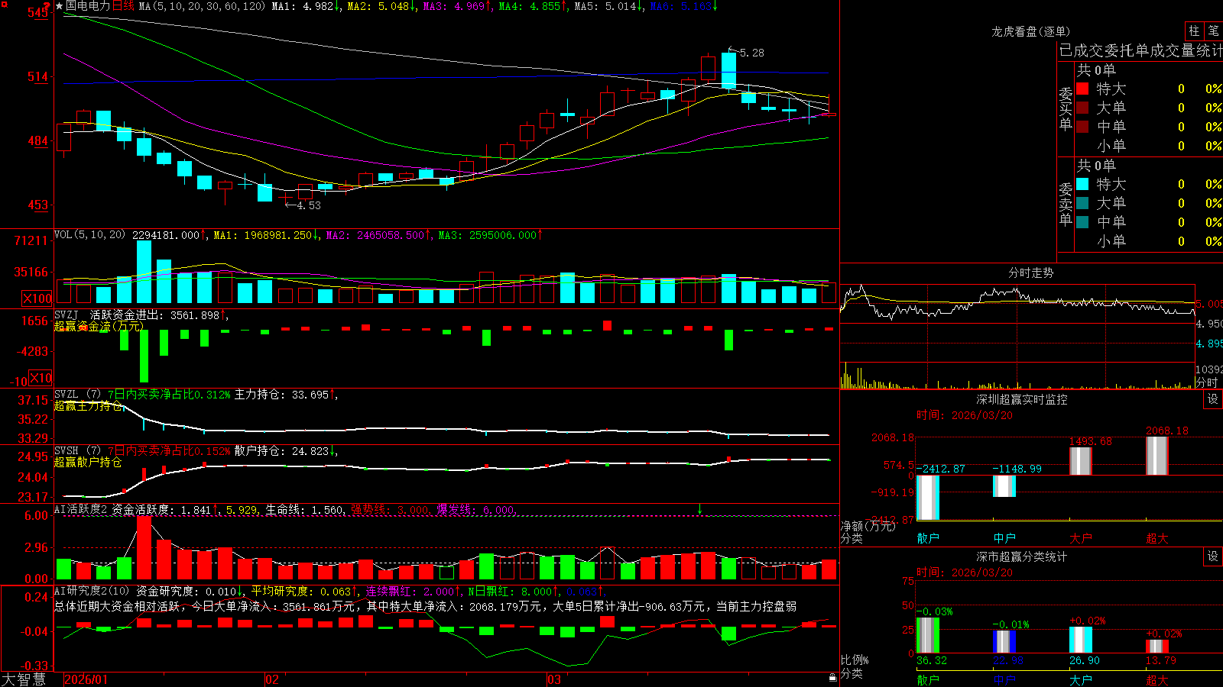Open 设 settings for 深圳超赢实时监控
This screenshot has width=1223, height=687.
tap(1213, 399)
